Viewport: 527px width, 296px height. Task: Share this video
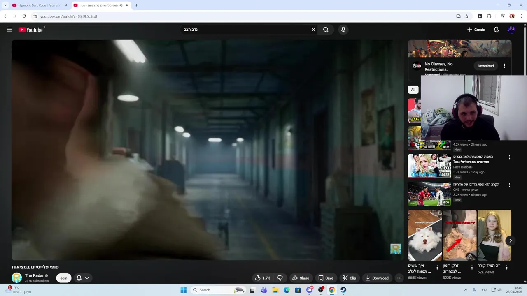[301, 278]
